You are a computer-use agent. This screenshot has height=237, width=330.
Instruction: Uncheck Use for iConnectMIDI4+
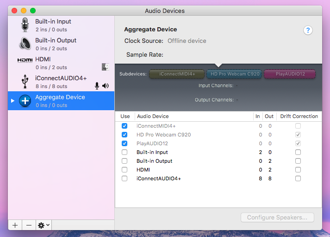click(x=125, y=126)
